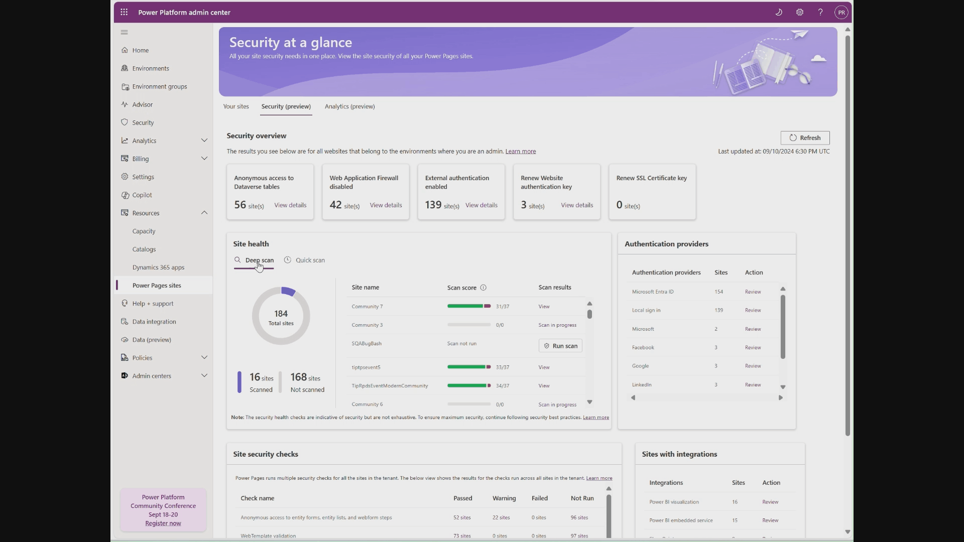Screen dimensions: 964x542
Task: Open the settings gear in header
Action: pos(800,12)
